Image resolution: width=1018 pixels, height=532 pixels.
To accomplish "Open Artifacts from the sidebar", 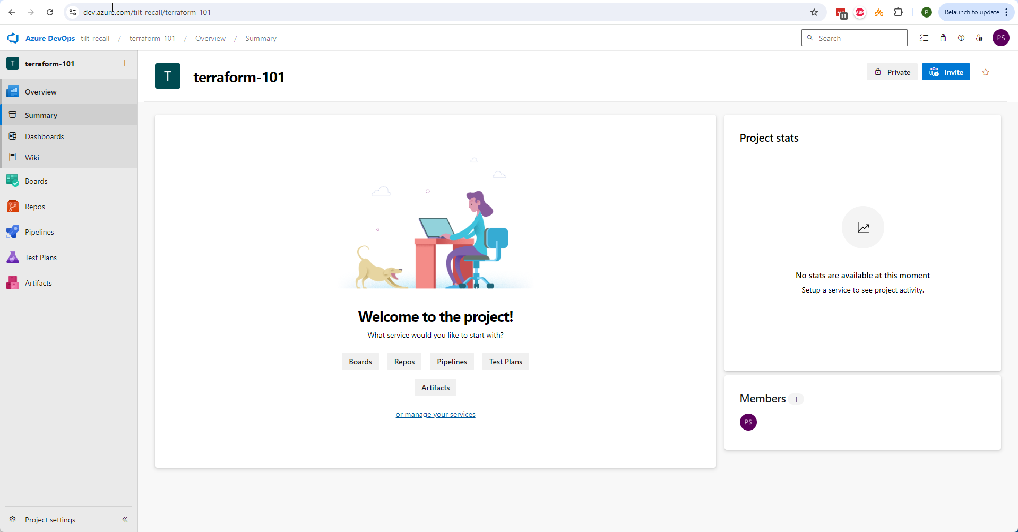I will pos(38,282).
